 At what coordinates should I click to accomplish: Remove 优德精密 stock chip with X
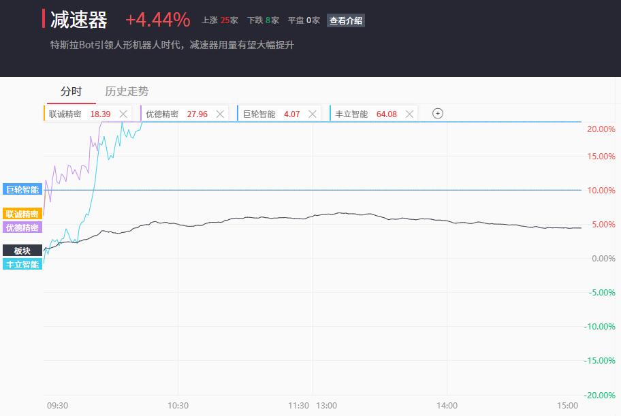(x=220, y=114)
